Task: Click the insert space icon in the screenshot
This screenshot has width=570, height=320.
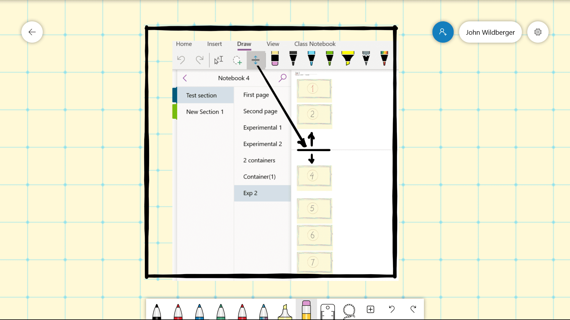Action: [x=256, y=60]
